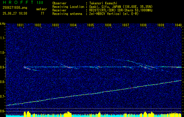Click the Receiving Location label

pos(68,7)
